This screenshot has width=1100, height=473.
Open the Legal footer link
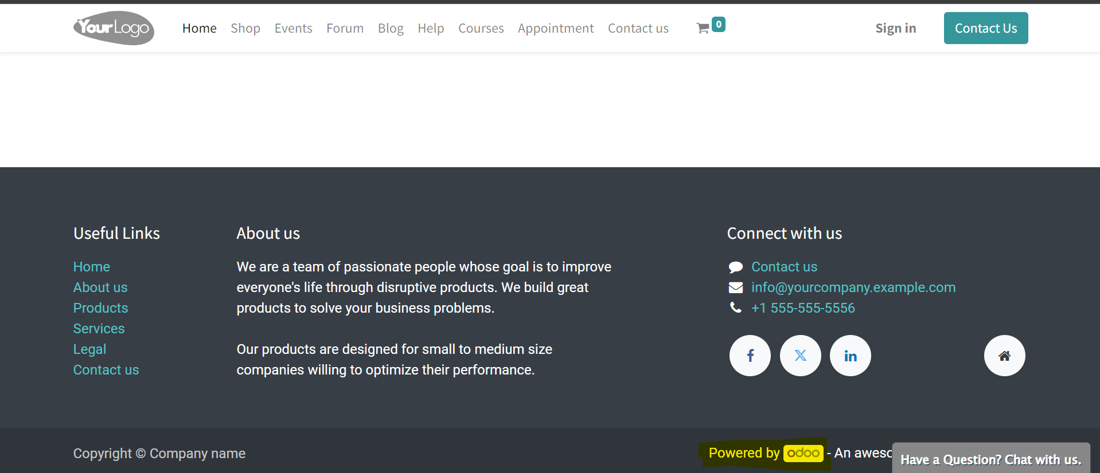89,349
